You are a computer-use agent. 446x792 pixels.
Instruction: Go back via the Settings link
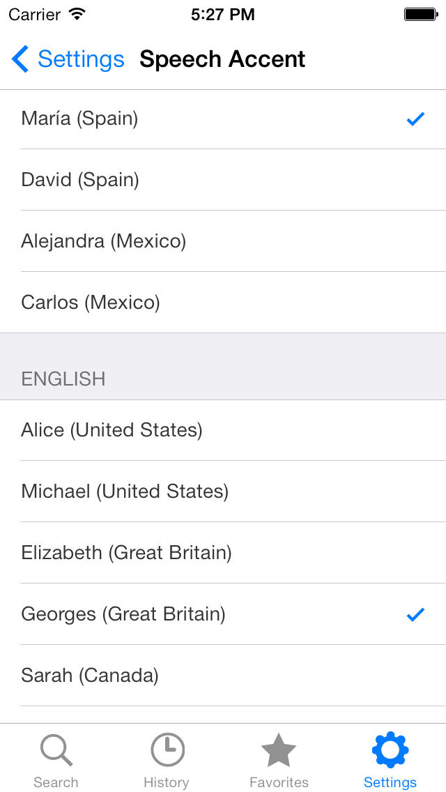tap(81, 59)
